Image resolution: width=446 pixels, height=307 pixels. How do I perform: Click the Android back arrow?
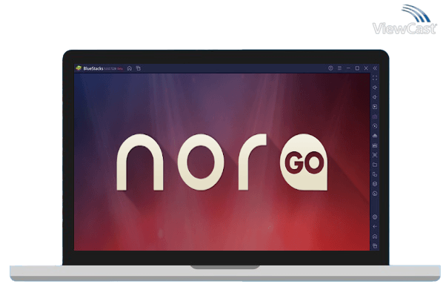tap(375, 227)
